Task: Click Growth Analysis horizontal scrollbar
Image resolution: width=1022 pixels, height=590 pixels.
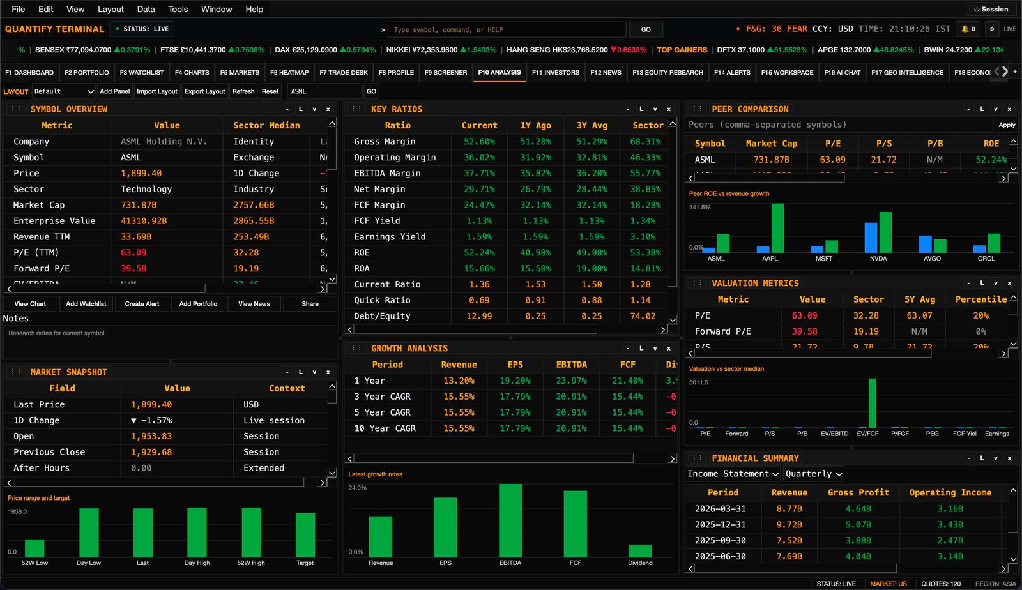Action: point(494,458)
